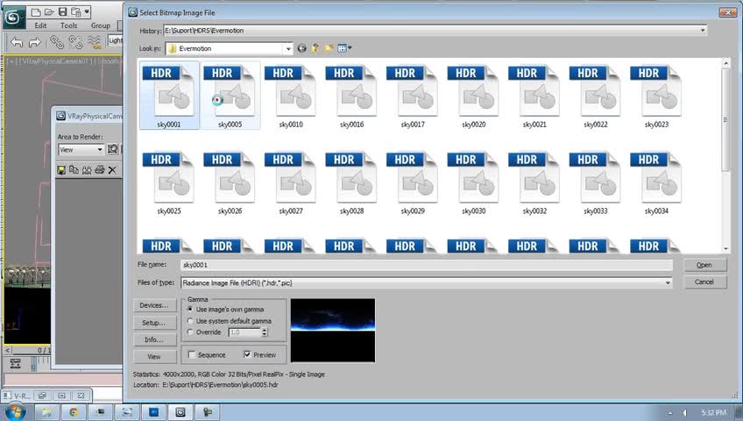Click the Undo arrow in 3ds Max toolbar
The image size is (743, 421).
pyautogui.click(x=17, y=42)
